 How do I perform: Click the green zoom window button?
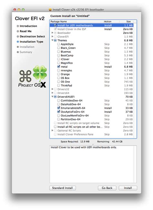coord(23,10)
